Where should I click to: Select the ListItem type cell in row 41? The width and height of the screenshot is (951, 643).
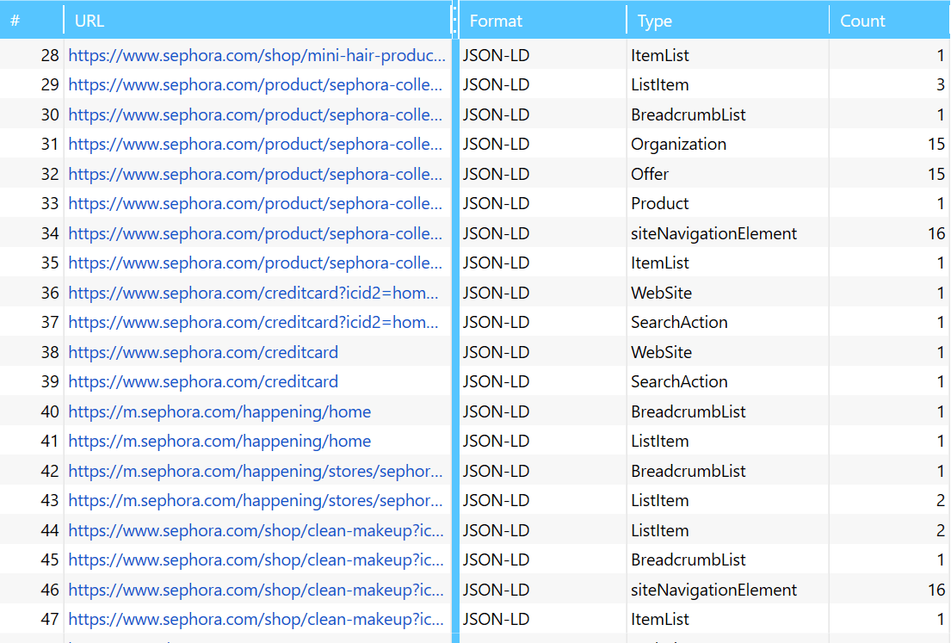coord(728,442)
